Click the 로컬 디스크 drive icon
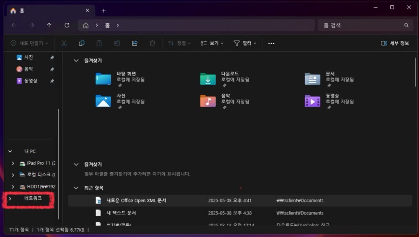The width and height of the screenshot is (419, 237). coord(23,175)
